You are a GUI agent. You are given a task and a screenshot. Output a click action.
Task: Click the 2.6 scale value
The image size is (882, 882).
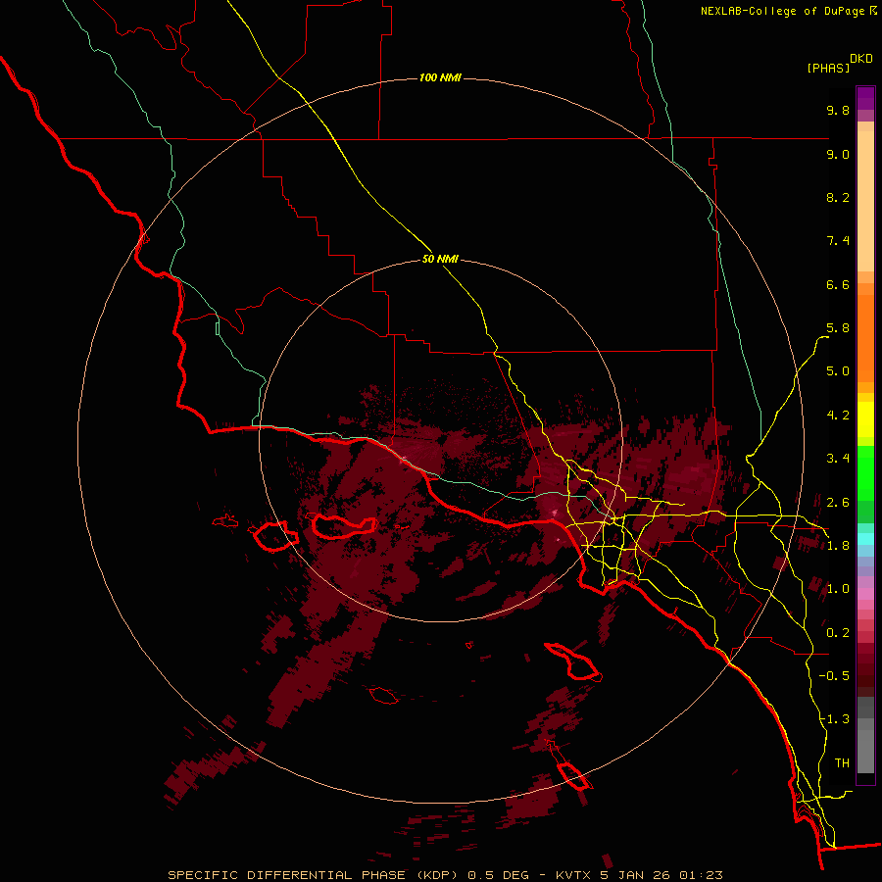pos(838,503)
